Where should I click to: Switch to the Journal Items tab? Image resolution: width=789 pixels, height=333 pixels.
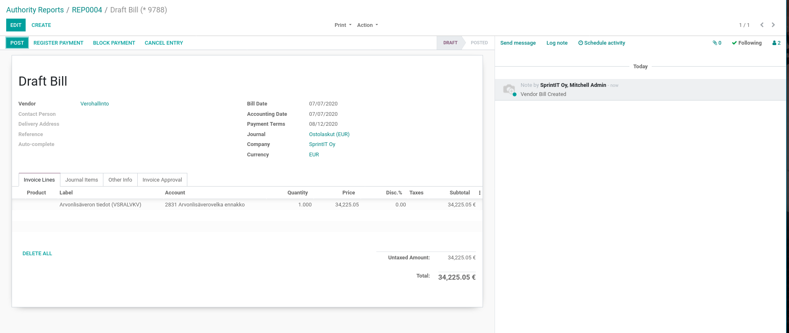[x=81, y=180]
